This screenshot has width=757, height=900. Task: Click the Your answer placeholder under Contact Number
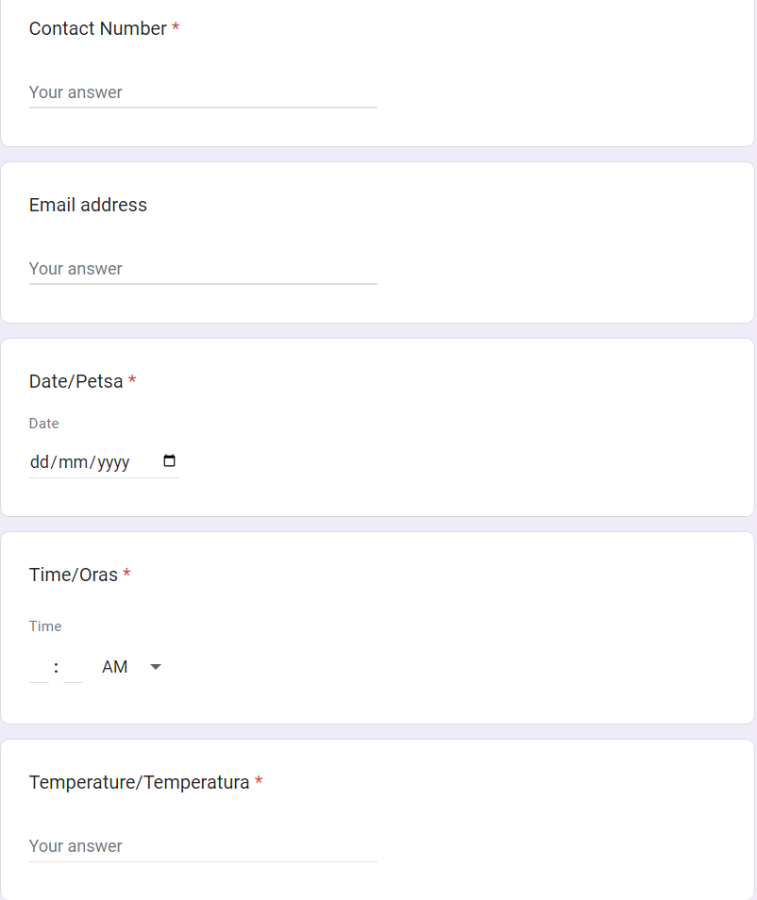point(75,92)
